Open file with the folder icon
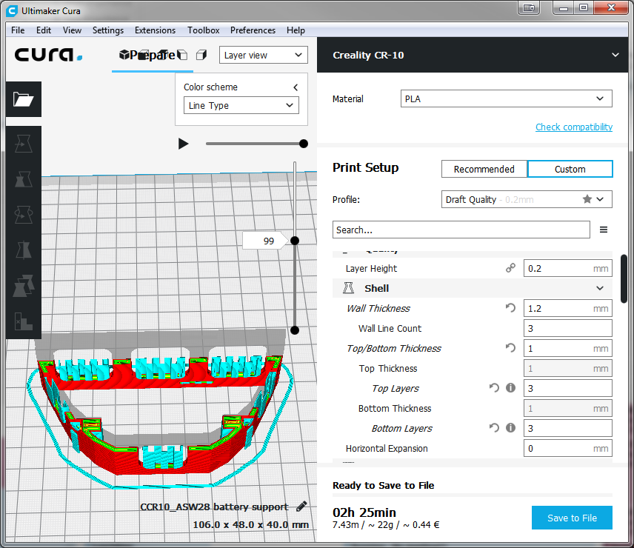Image resolution: width=634 pixels, height=548 pixels. pos(24,99)
